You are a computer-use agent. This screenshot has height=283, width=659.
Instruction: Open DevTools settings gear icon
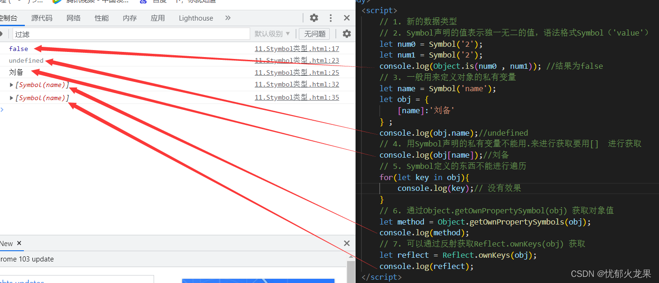pos(314,18)
